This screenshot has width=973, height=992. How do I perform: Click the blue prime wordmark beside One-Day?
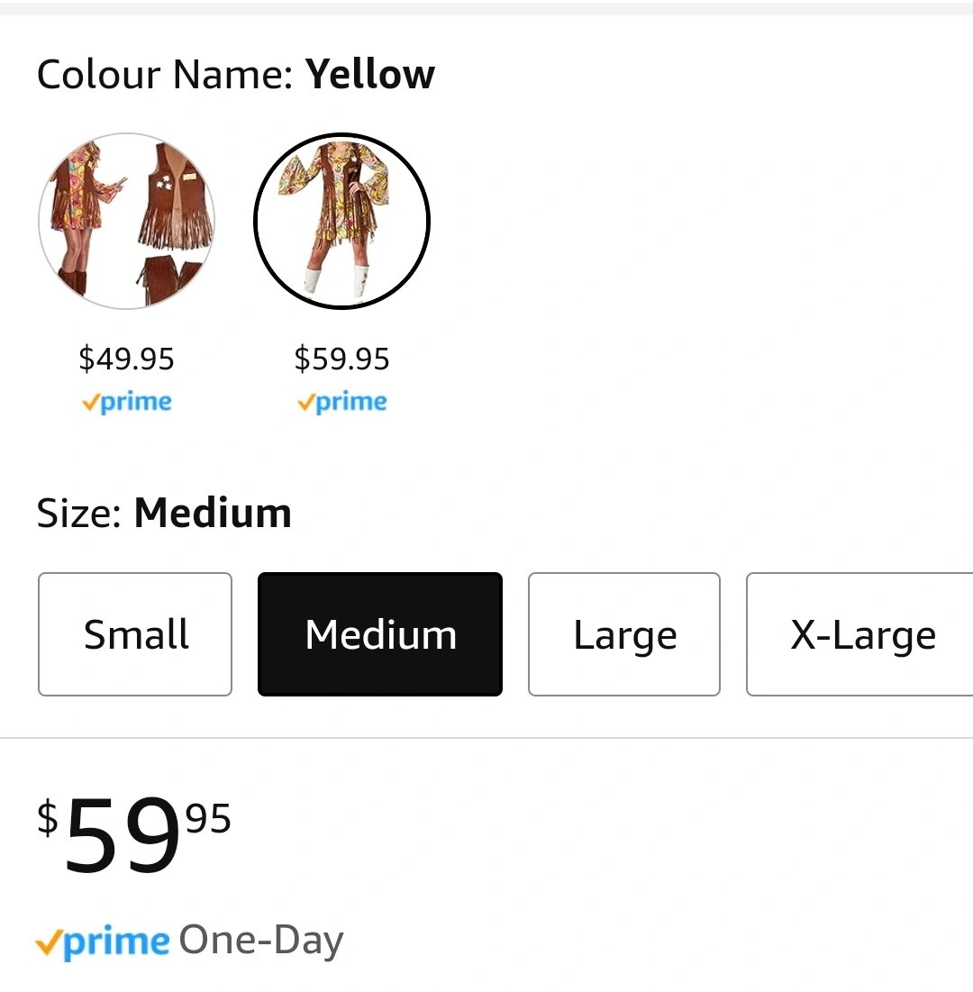(117, 942)
